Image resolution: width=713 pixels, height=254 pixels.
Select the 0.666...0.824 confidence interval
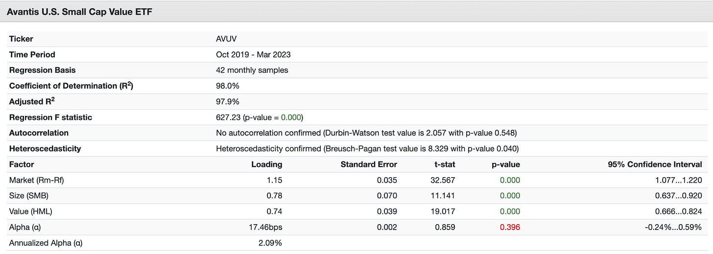677,211
